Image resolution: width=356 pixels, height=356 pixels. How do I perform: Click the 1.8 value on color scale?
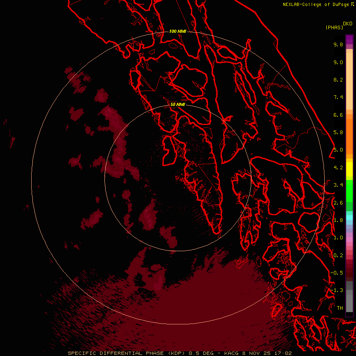(x=338, y=220)
